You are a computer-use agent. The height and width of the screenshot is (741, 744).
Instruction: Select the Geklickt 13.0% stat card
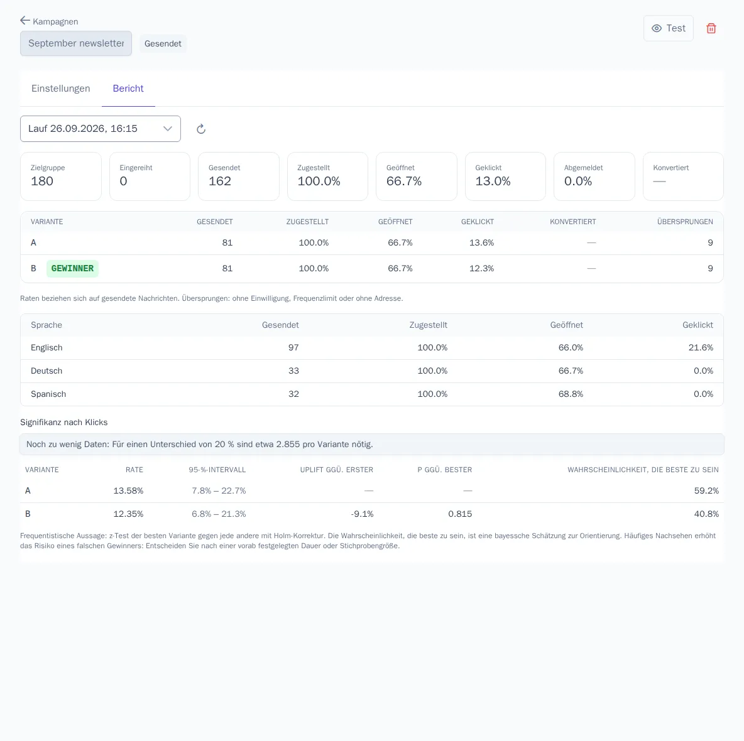click(x=505, y=176)
